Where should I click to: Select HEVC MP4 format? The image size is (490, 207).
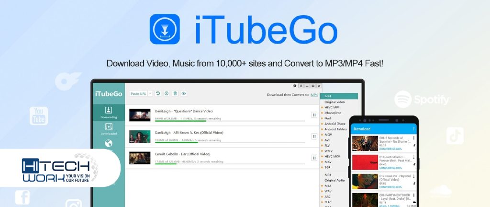pos(332,107)
